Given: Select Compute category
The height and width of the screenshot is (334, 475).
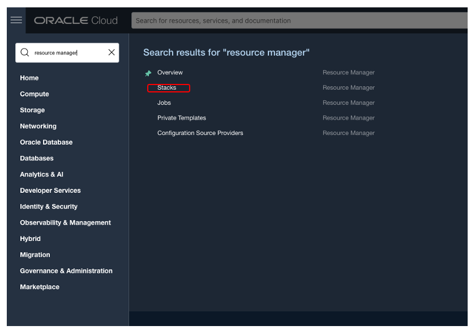Looking at the screenshot, I should pyautogui.click(x=35, y=94).
